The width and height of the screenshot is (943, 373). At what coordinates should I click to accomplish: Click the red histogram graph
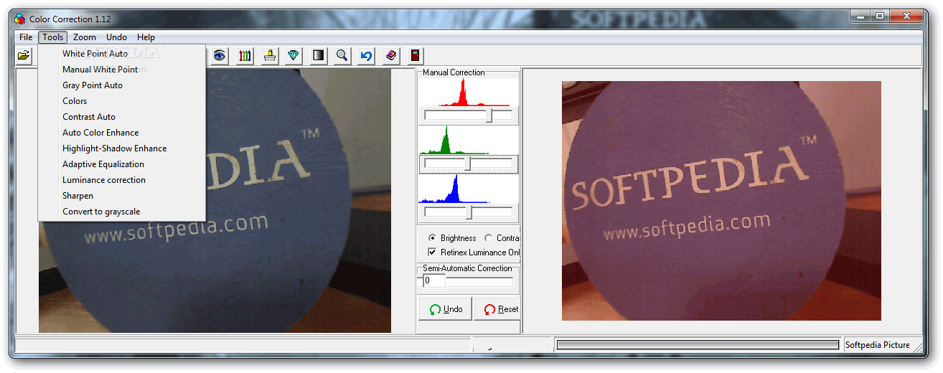[468, 93]
